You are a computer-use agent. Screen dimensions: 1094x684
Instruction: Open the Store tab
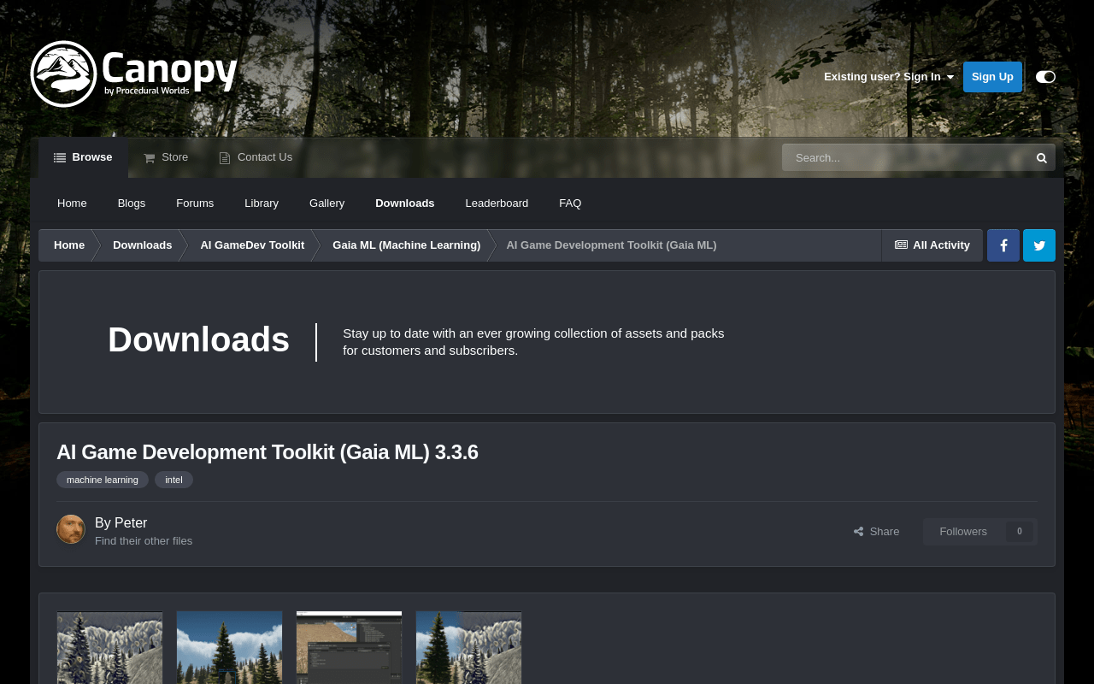[x=166, y=157]
